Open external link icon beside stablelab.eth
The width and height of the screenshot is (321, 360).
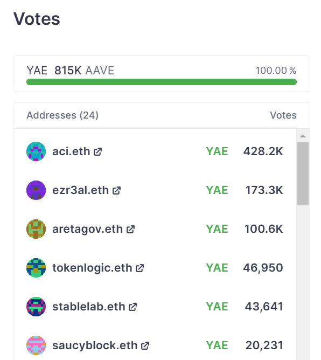[x=133, y=307]
